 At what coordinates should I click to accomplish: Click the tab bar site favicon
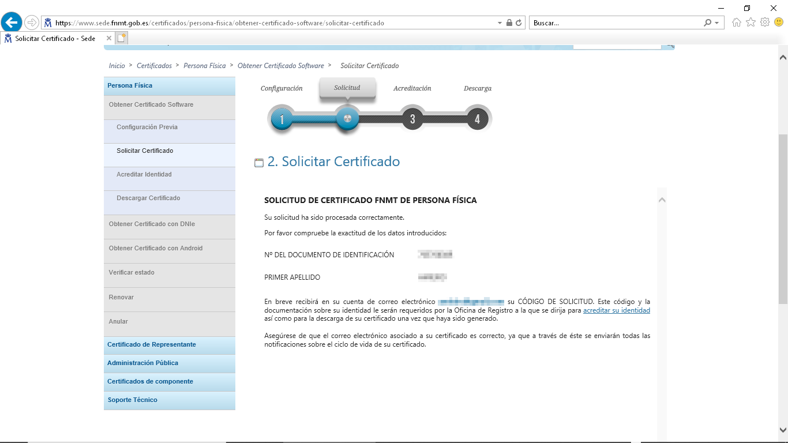pos(8,38)
